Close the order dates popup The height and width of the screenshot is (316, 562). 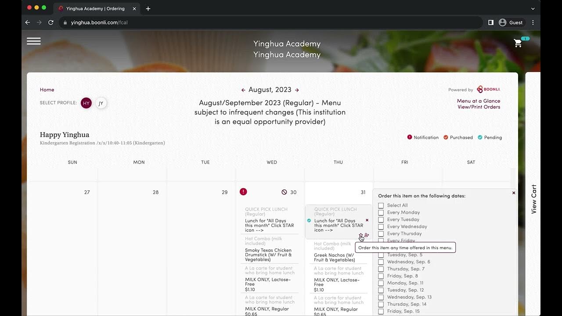pos(514,193)
